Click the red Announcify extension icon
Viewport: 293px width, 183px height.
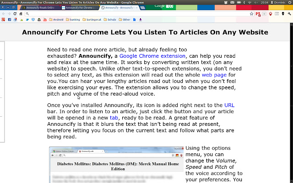pyautogui.click(x=271, y=14)
